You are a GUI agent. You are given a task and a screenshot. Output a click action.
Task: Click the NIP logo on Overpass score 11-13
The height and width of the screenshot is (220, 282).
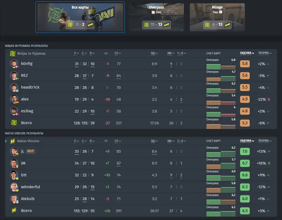click(147, 25)
